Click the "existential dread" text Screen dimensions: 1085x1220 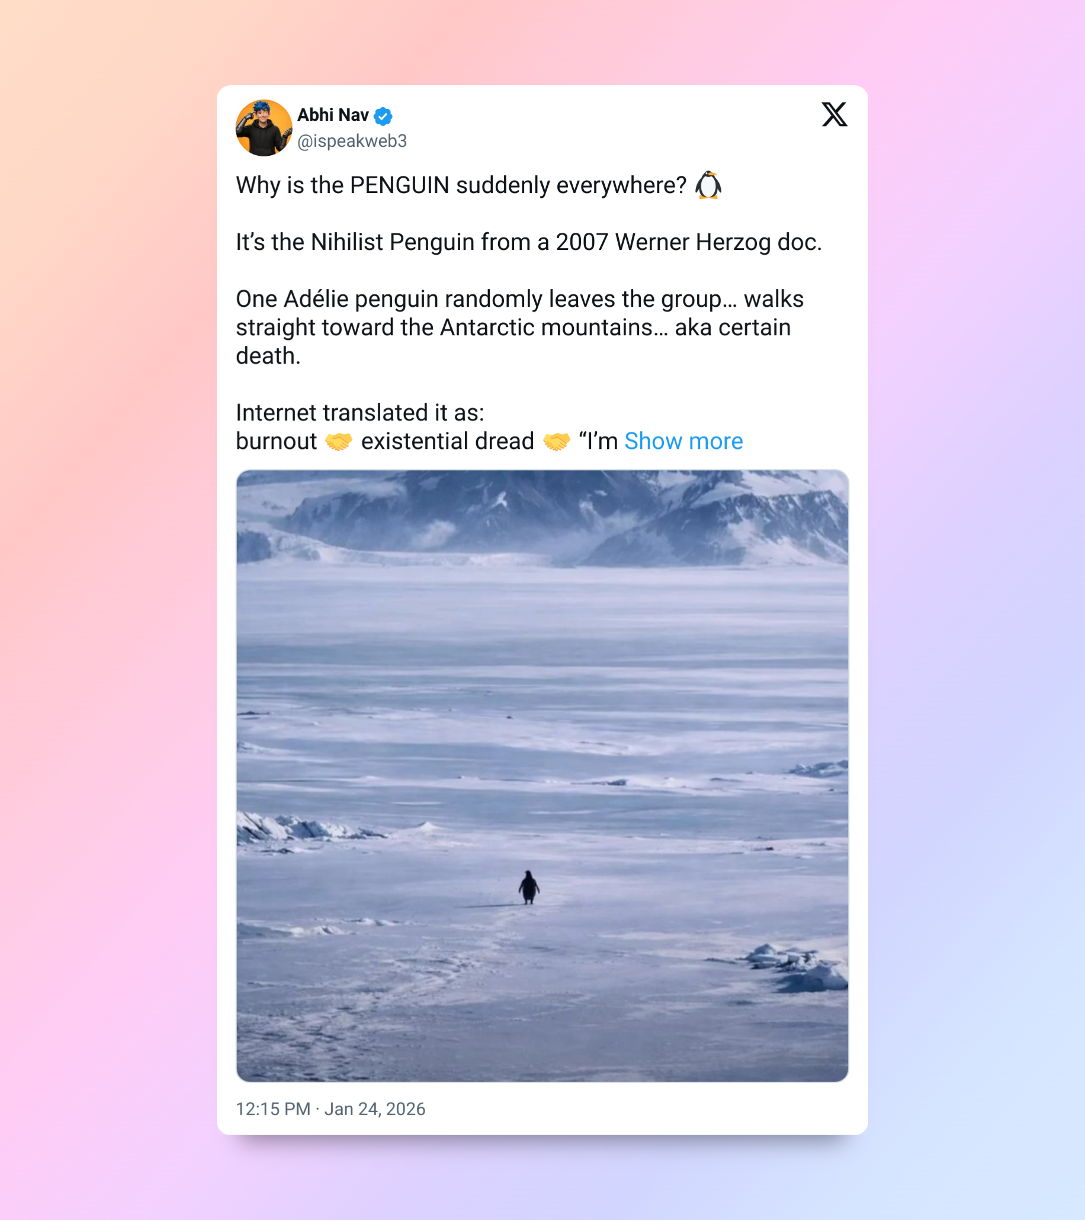coord(448,441)
